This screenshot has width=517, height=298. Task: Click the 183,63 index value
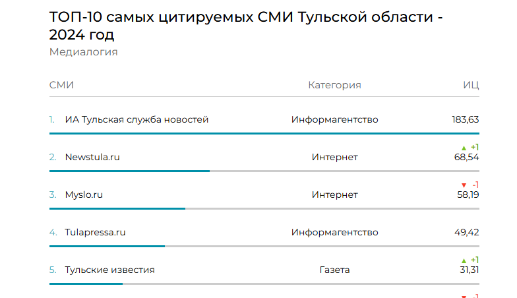465,119
